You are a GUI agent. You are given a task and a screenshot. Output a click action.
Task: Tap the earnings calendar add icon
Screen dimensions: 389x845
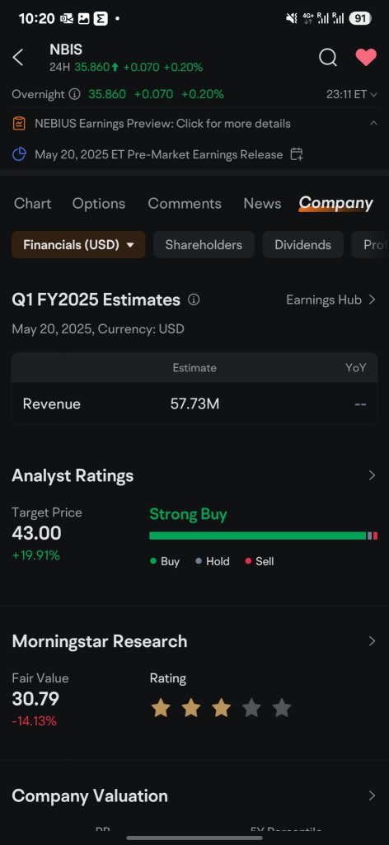point(297,154)
